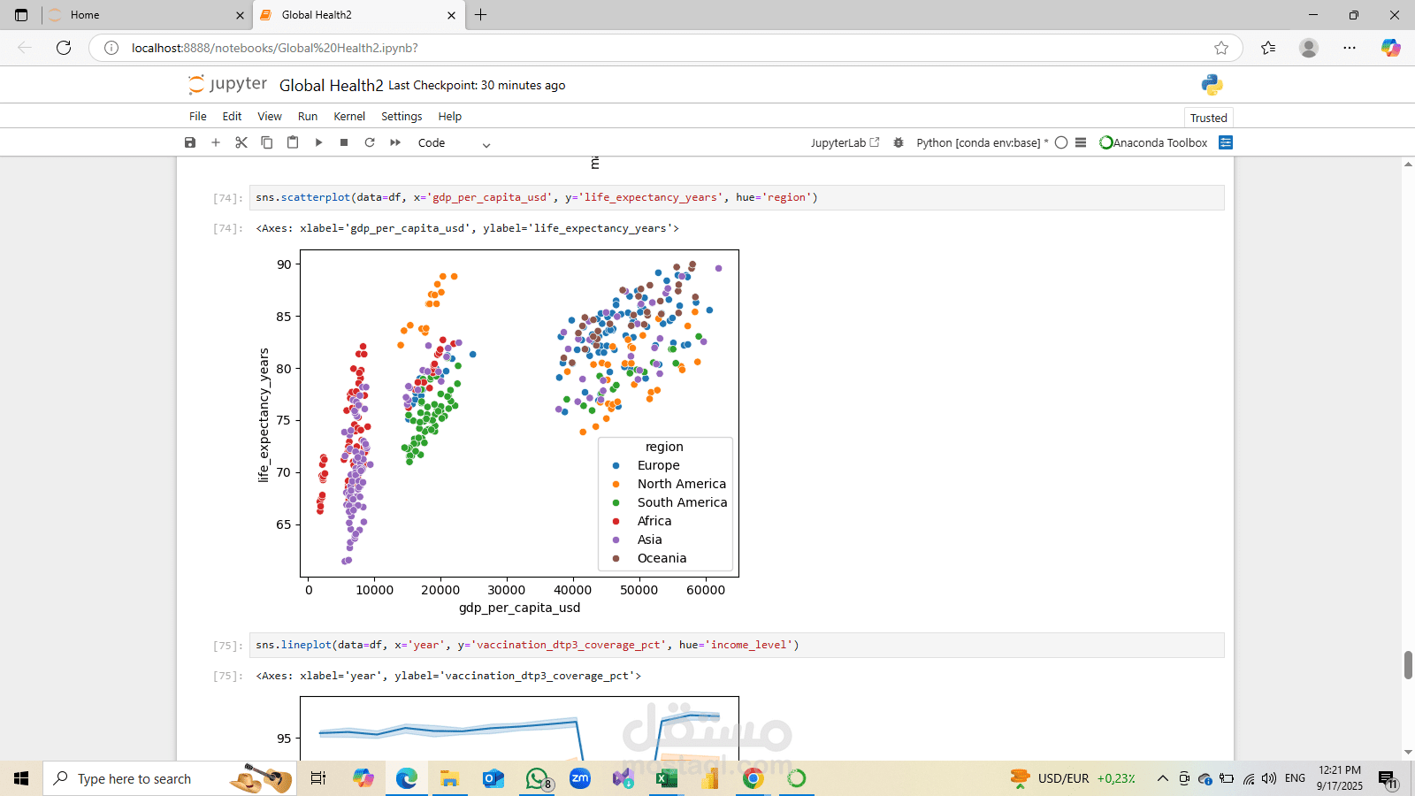Open a new browser tab
This screenshot has width=1415, height=796.
(480, 15)
